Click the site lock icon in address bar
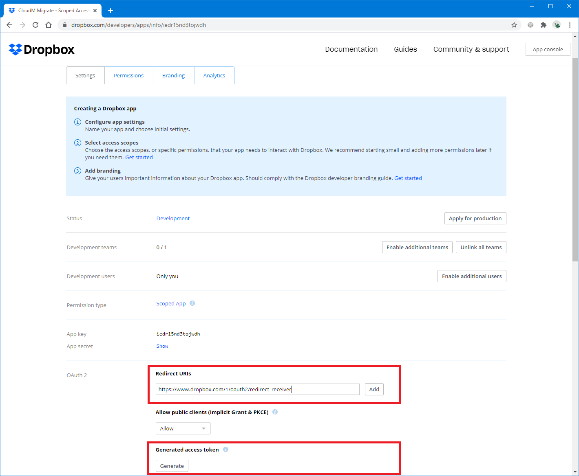Viewport: 579px width, 476px height. coord(64,25)
